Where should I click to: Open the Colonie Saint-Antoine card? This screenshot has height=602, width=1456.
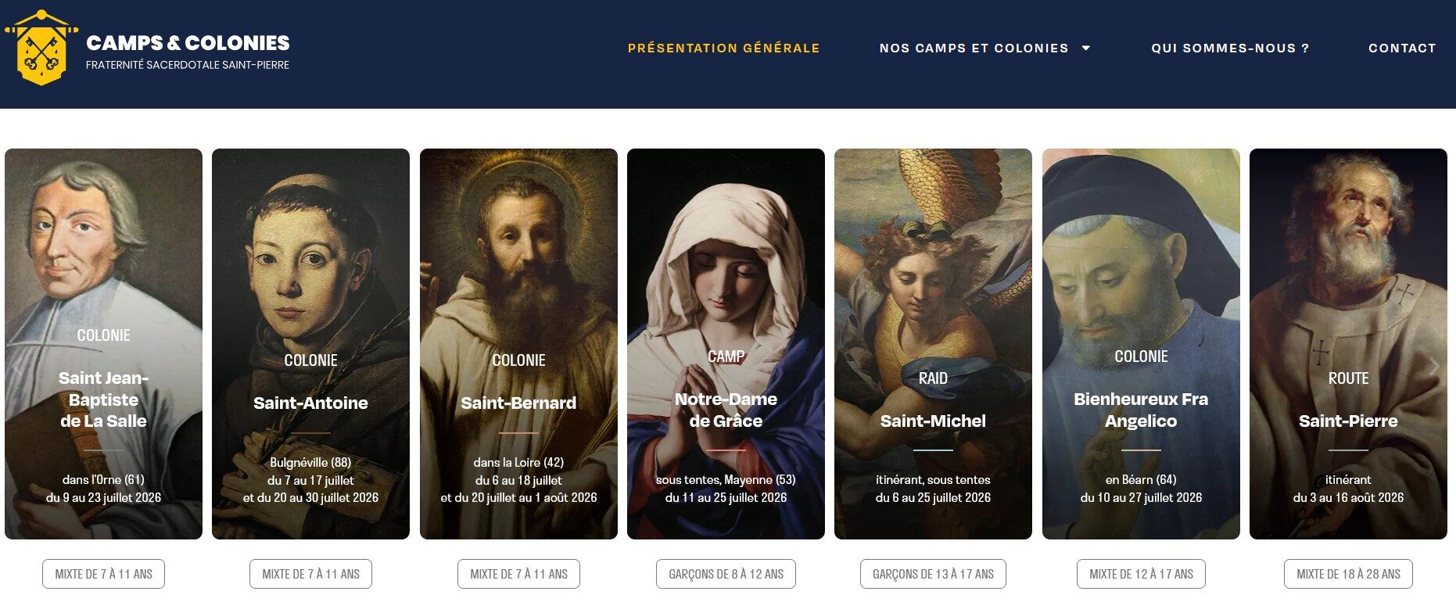[x=310, y=344]
